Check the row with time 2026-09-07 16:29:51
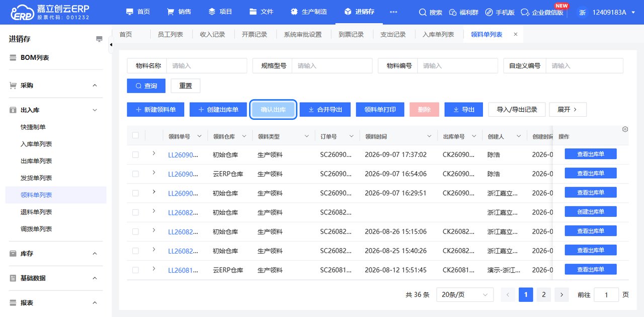644x317 pixels. point(135,193)
